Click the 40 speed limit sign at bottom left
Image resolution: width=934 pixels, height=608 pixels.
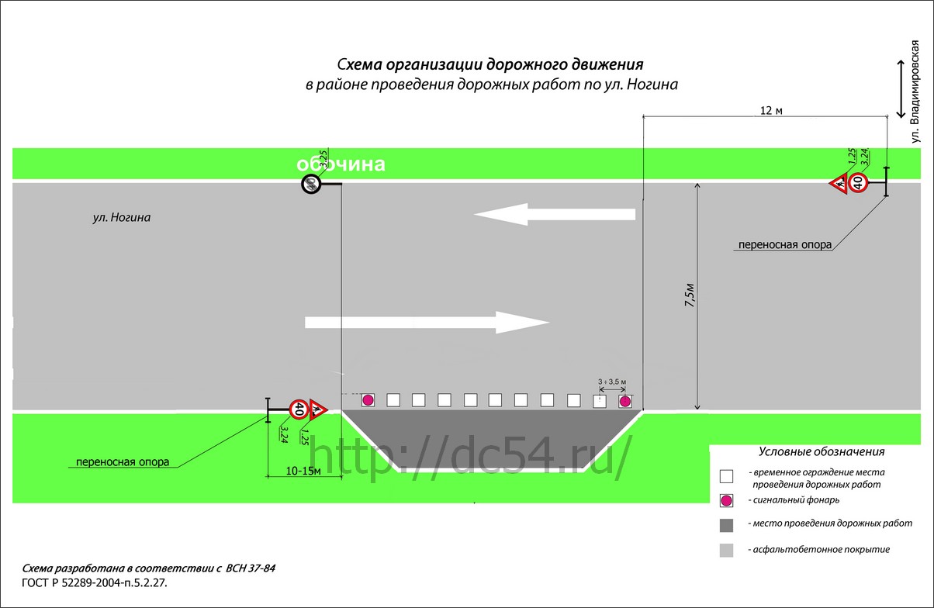point(299,408)
